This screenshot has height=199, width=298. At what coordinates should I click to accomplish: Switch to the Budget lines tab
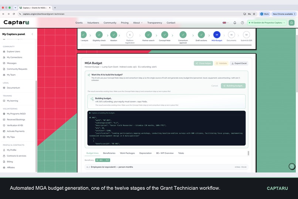coord(92,153)
